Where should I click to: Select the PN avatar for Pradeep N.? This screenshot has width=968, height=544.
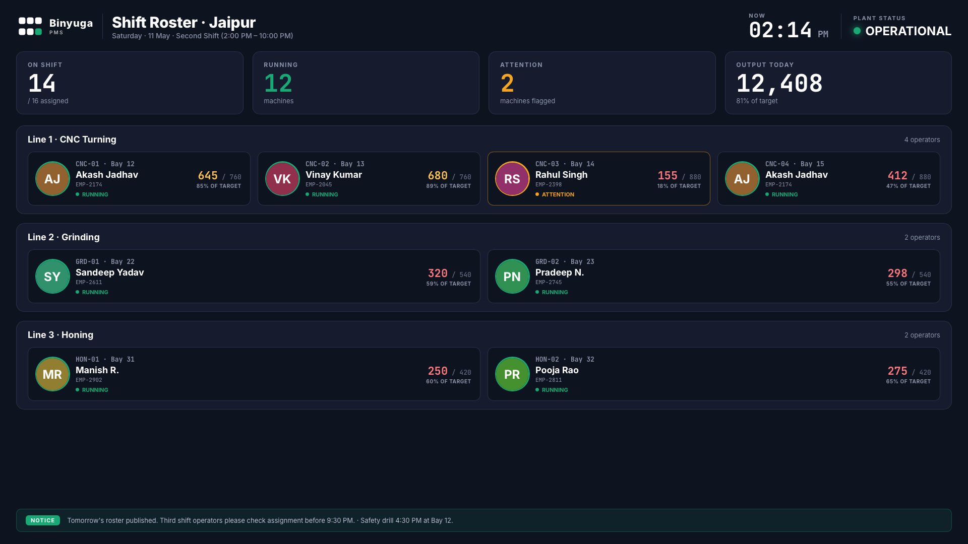click(x=512, y=277)
